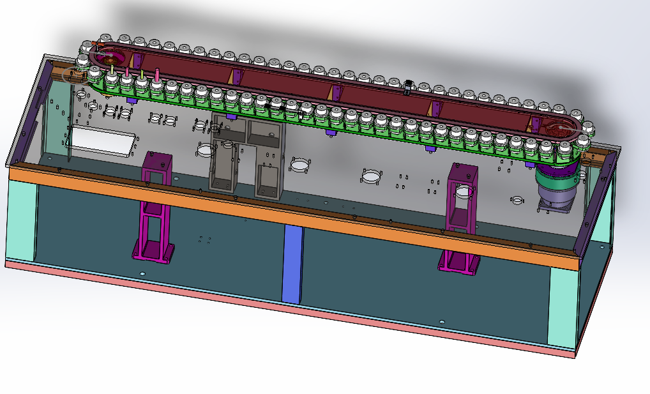Select the right end sprocket disc

[x=561, y=126]
